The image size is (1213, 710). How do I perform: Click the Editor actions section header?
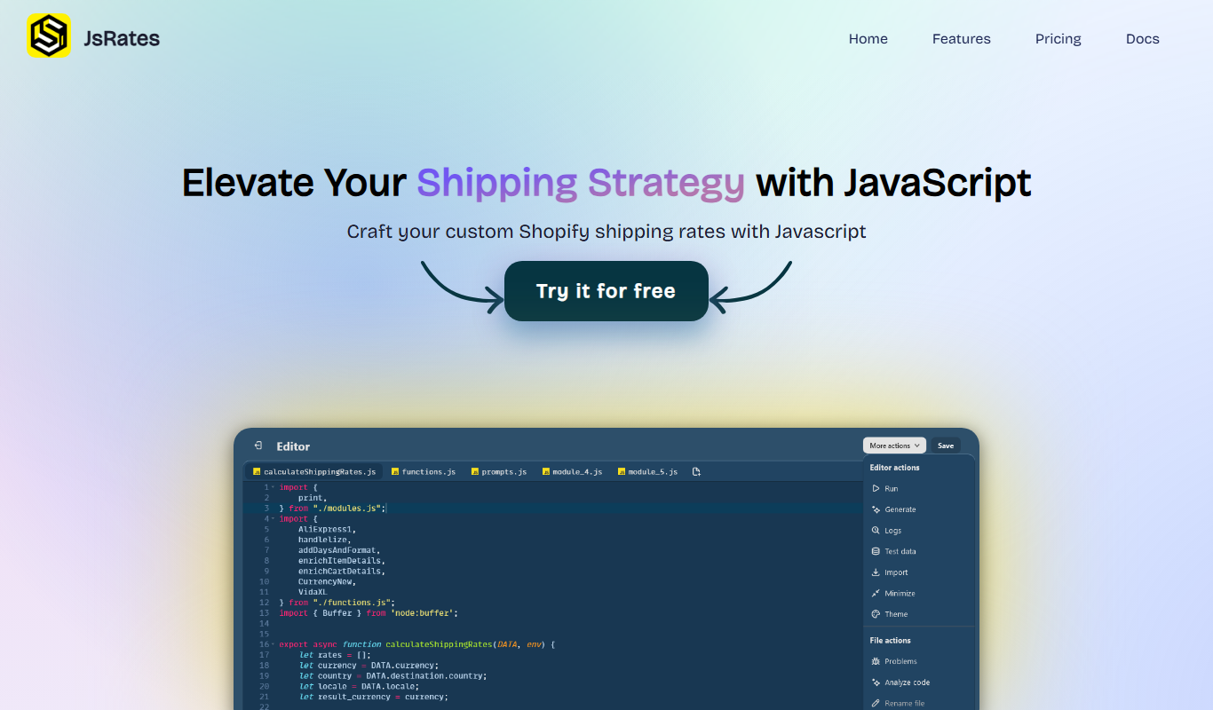(894, 468)
